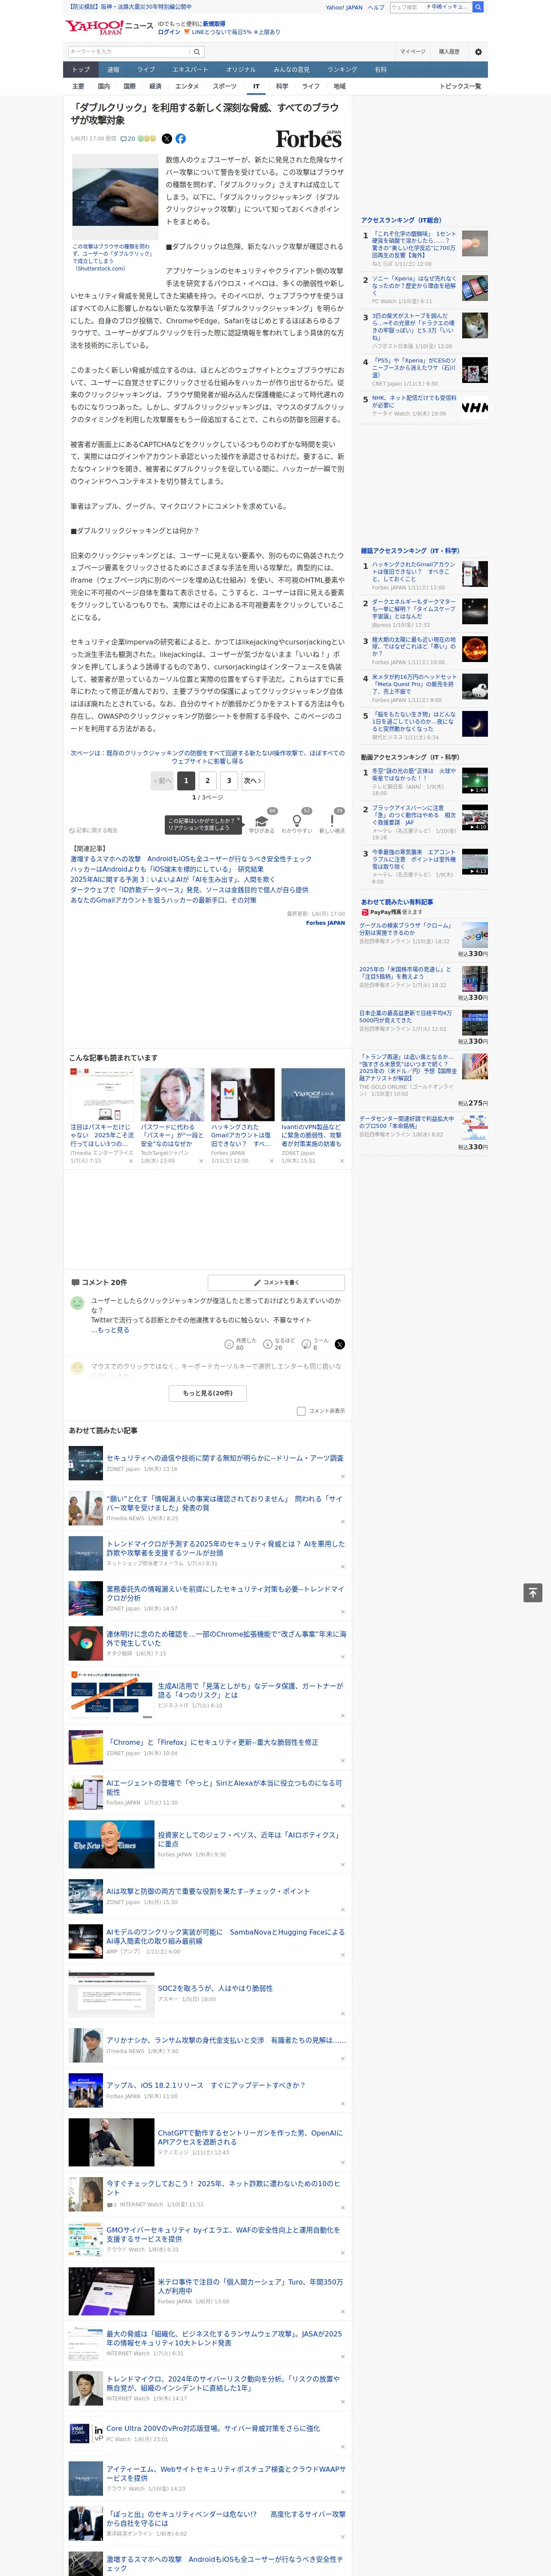Open article アップル、iOS 18.2.1リリース

click(205, 2085)
